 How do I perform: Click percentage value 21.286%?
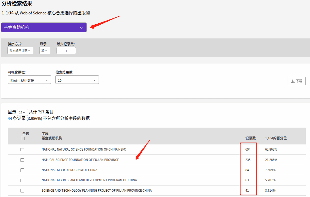[x=271, y=160]
